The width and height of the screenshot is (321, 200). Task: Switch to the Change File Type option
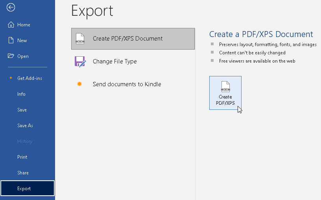tap(114, 61)
